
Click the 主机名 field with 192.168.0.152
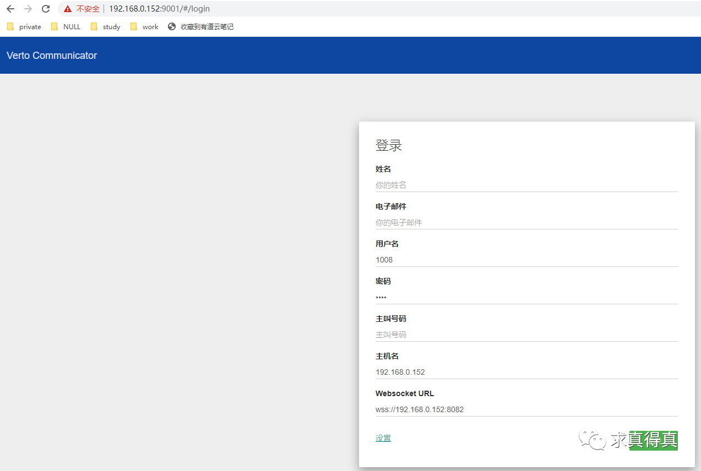click(x=526, y=373)
